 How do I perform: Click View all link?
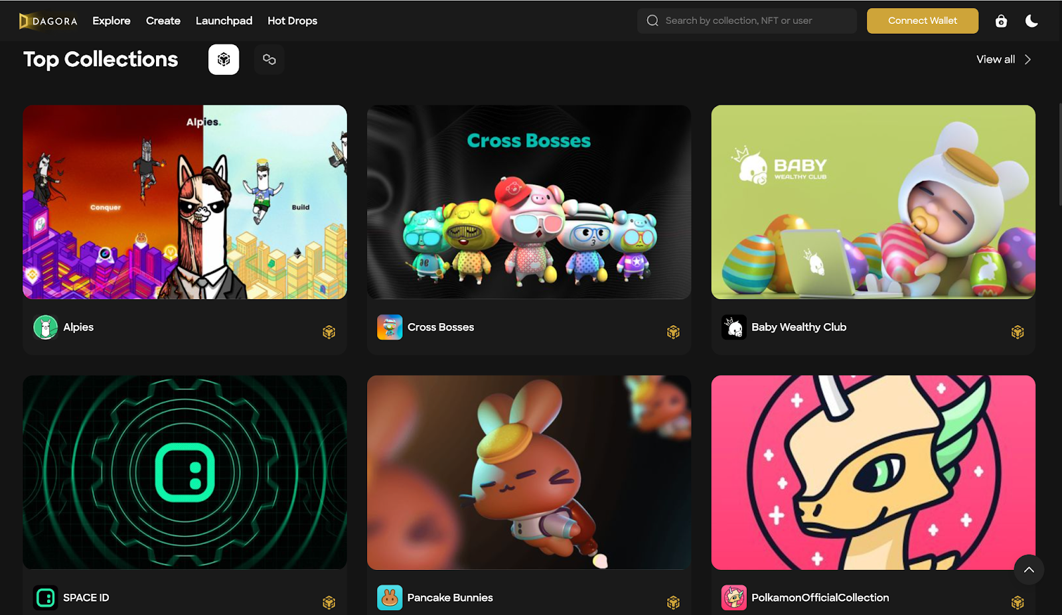click(995, 59)
